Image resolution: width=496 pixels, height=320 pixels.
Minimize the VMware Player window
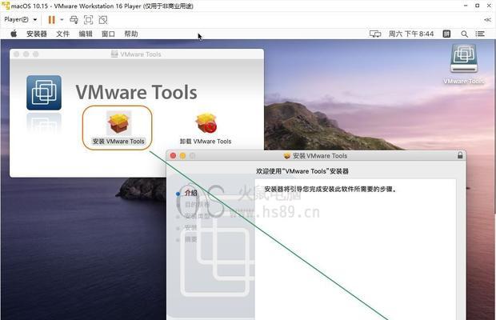466,6
